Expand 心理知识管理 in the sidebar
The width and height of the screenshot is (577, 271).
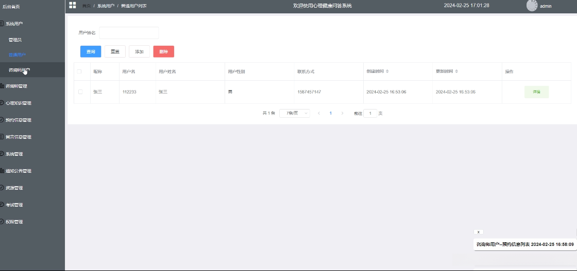[32, 103]
